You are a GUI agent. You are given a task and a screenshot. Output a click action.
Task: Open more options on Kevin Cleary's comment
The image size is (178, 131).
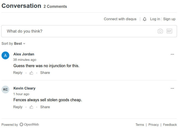tap(172, 88)
